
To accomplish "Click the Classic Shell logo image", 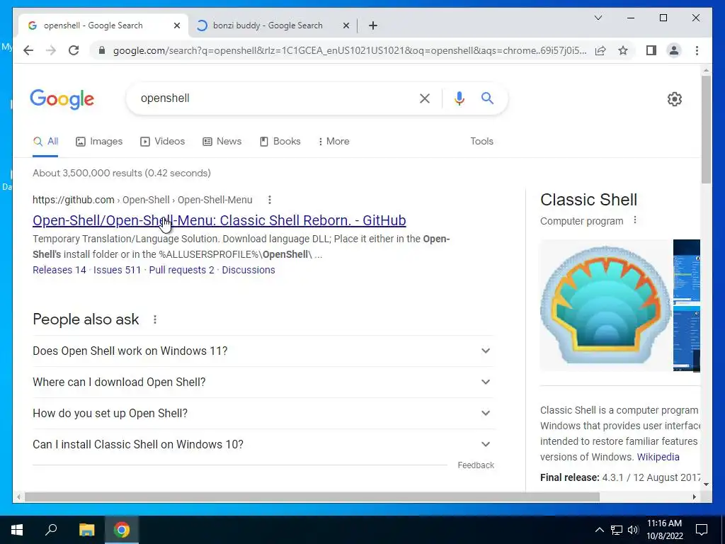I will [x=606, y=306].
